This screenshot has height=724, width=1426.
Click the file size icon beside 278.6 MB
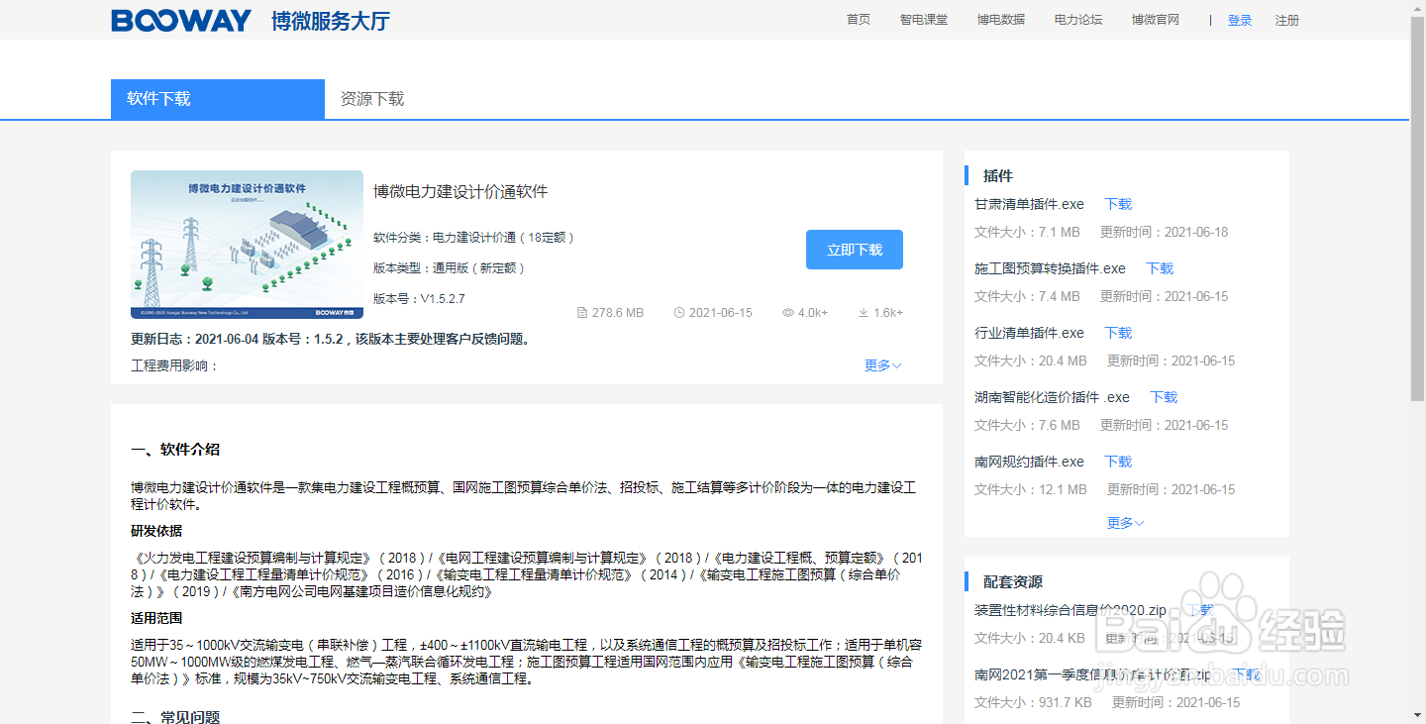coord(582,313)
